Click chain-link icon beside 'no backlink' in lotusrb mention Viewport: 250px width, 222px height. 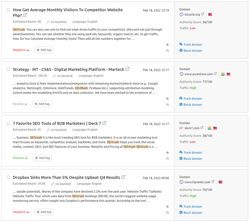(x=48, y=22)
